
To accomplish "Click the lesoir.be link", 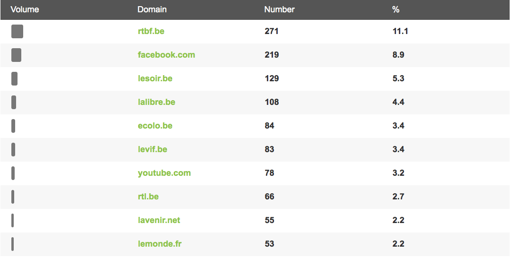I will pyautogui.click(x=155, y=78).
